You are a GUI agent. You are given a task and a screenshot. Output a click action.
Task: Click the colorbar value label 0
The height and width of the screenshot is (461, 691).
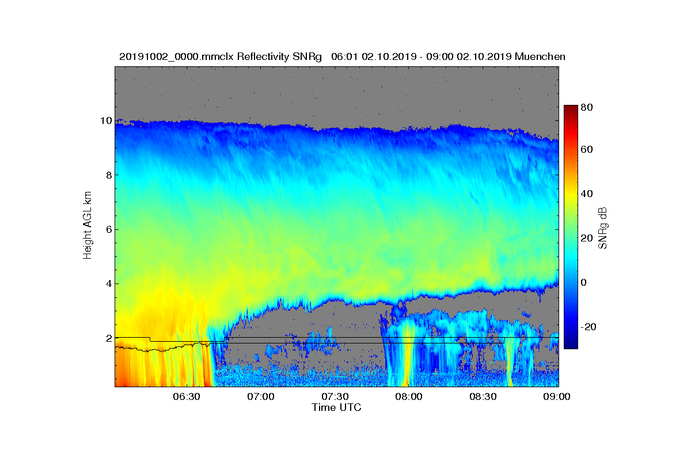(x=584, y=283)
